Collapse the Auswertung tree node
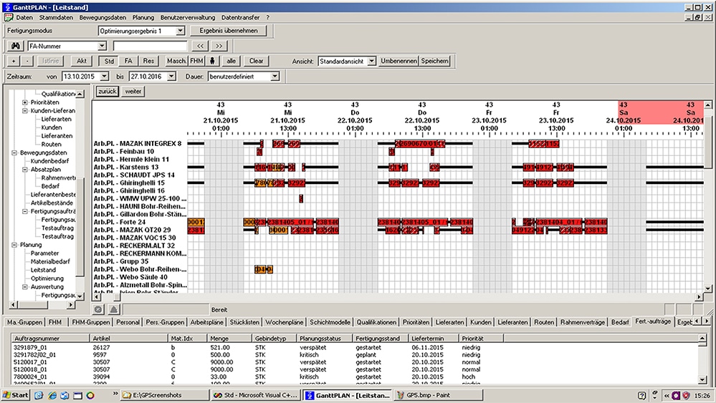The image size is (716, 403). (x=25, y=287)
